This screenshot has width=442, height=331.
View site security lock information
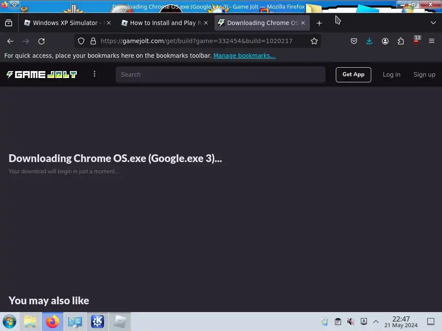(93, 41)
